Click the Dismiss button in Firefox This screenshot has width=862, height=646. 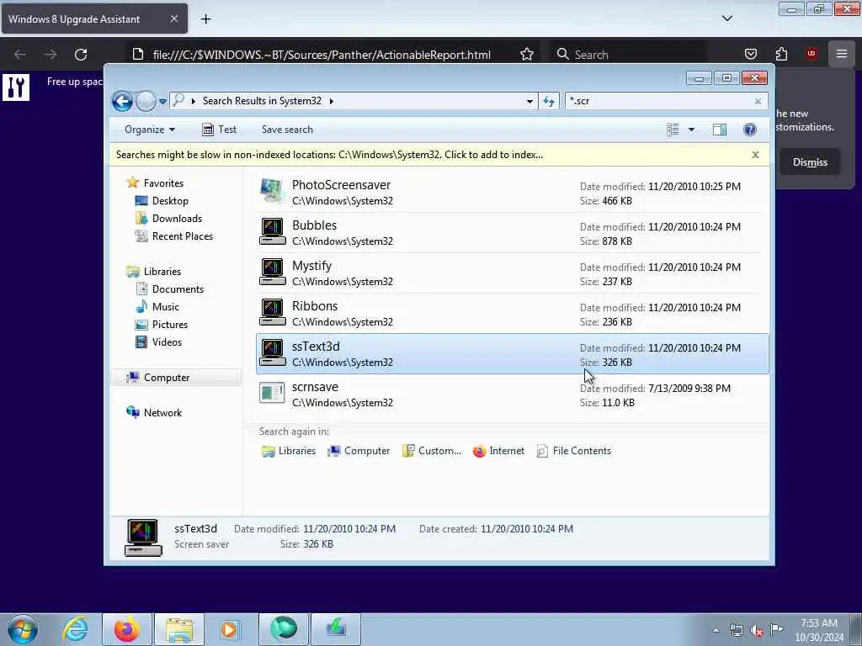point(810,162)
